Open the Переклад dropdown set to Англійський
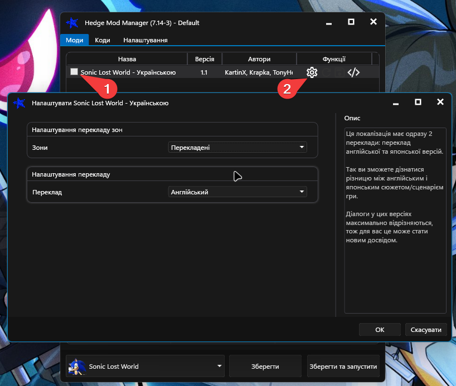This screenshot has width=456, height=386. 237,192
